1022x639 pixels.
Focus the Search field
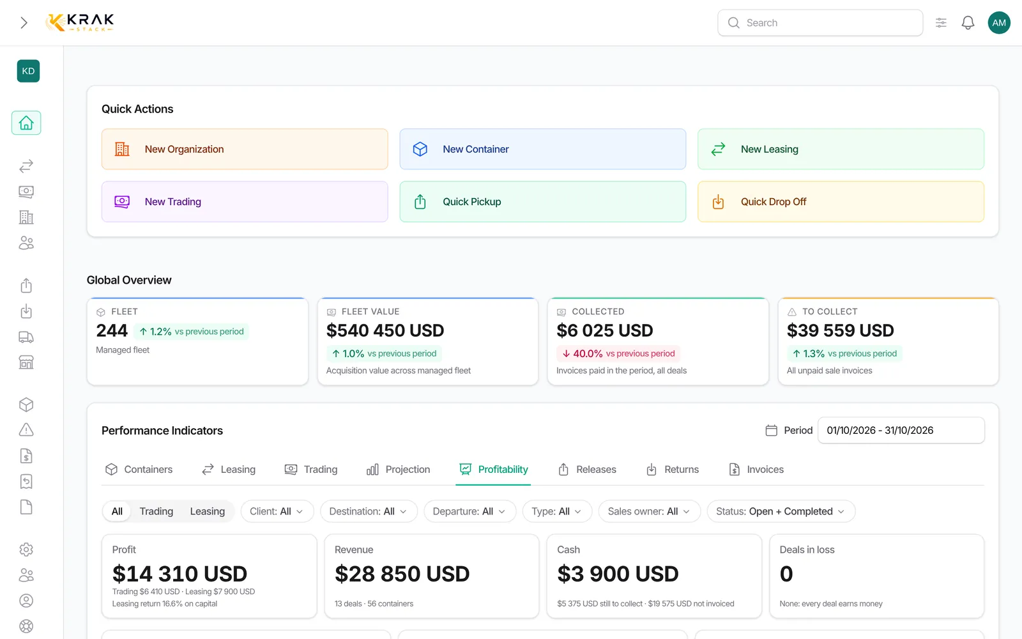(x=820, y=23)
